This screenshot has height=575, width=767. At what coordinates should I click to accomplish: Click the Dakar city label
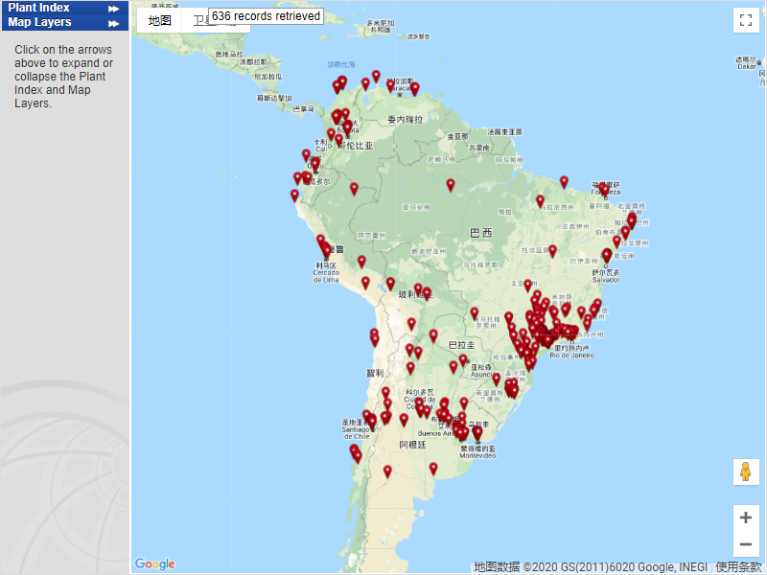point(747,66)
